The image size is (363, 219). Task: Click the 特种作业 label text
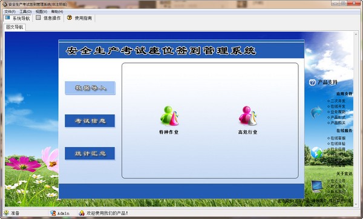click(x=169, y=132)
